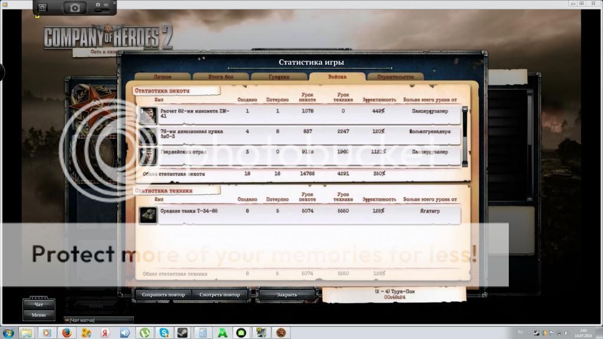Viewport: 603px width, 339px height.
Task: Open the media player taskbar icon
Action: (x=47, y=333)
